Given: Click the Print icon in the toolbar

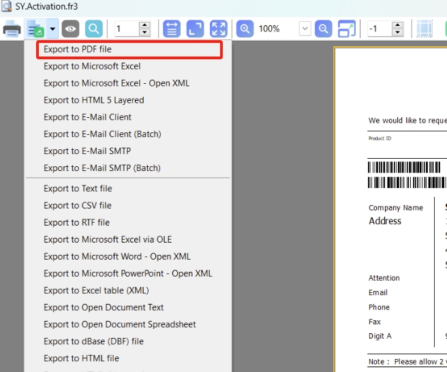Looking at the screenshot, I should (12, 29).
